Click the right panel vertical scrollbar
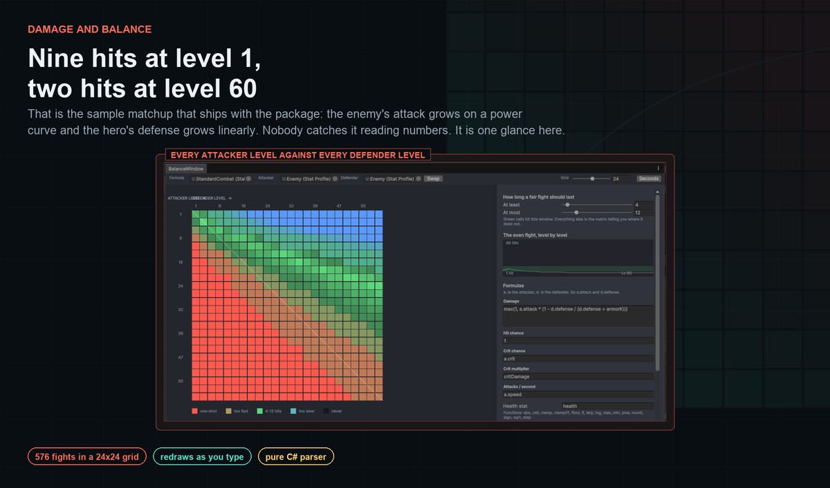 click(x=658, y=282)
